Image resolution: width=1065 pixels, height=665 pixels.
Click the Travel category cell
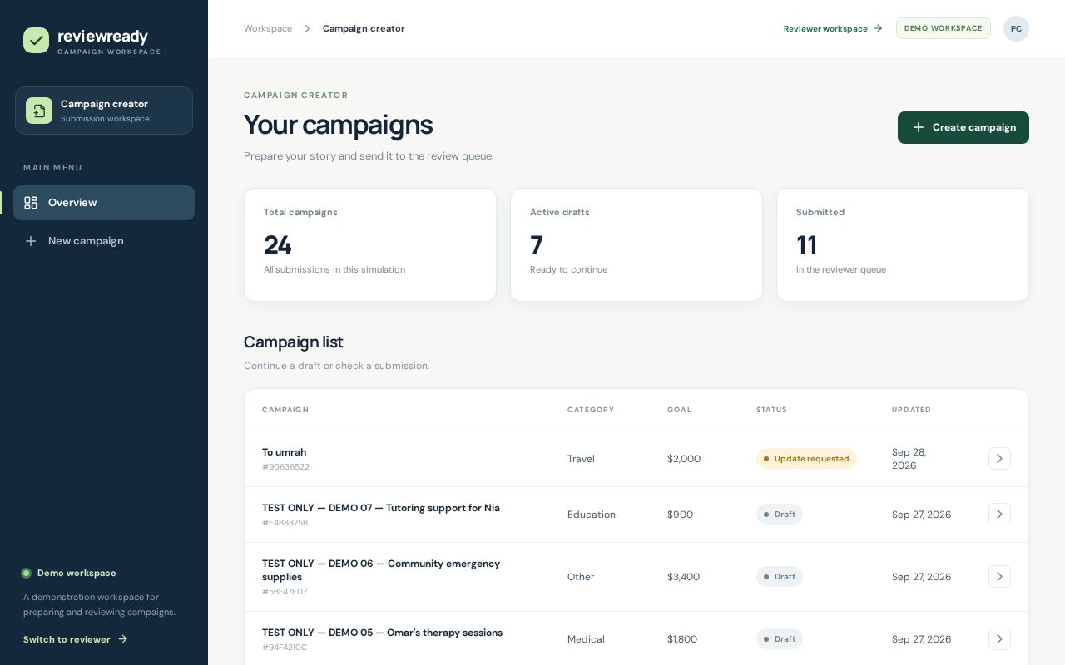[581, 459]
